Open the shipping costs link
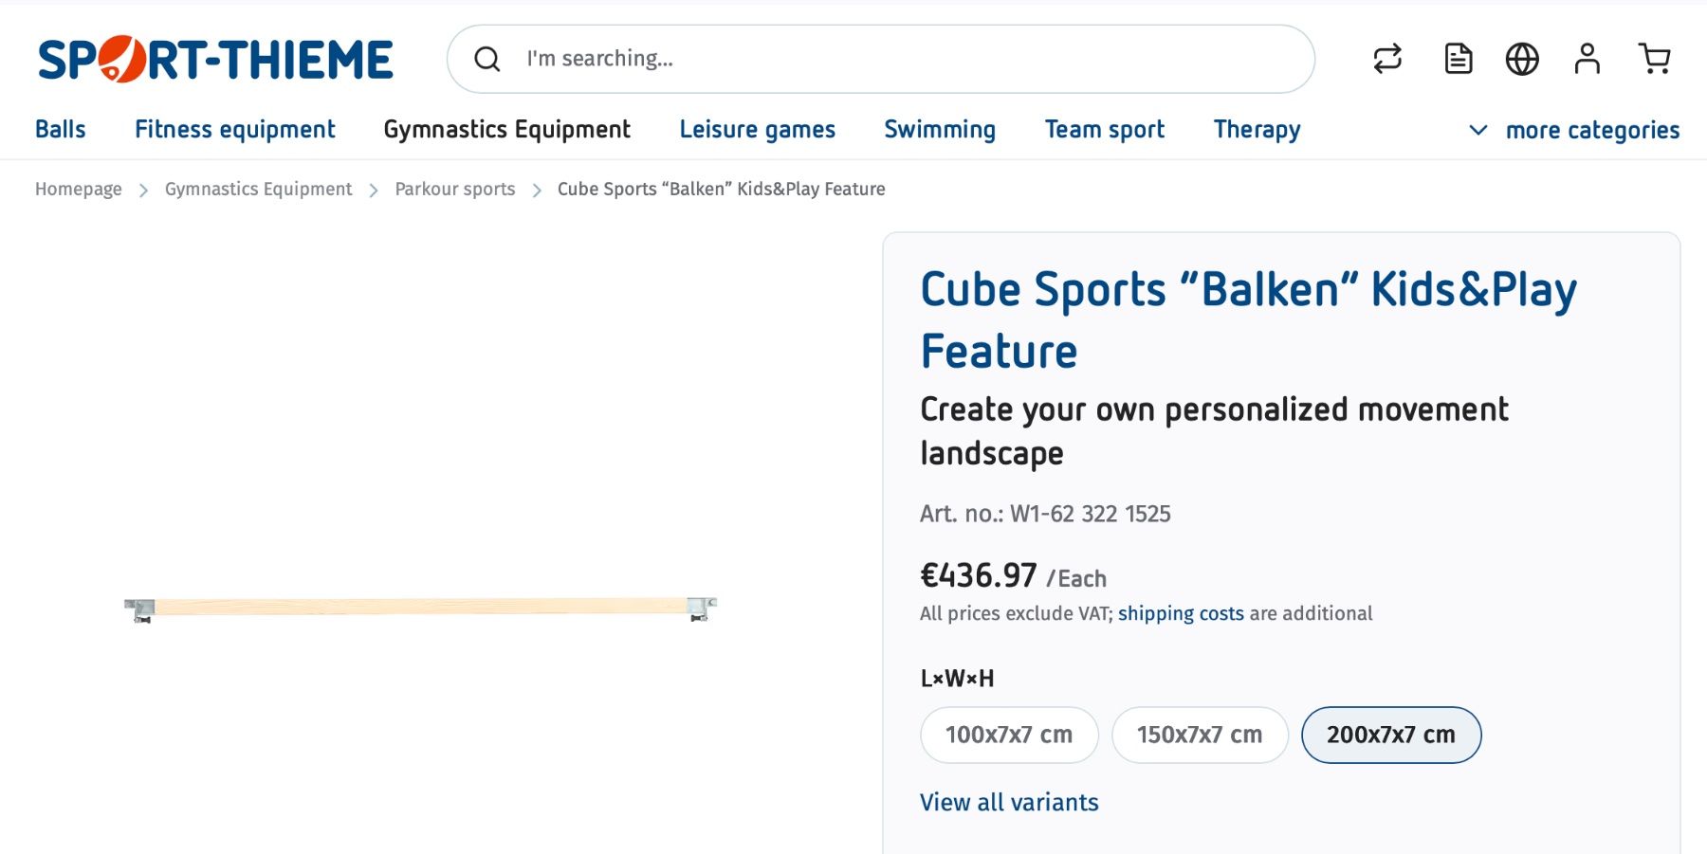Viewport: 1707px width, 854px height. [1181, 613]
